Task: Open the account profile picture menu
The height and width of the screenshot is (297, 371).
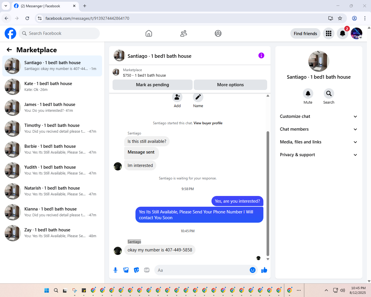Action: point(356,33)
